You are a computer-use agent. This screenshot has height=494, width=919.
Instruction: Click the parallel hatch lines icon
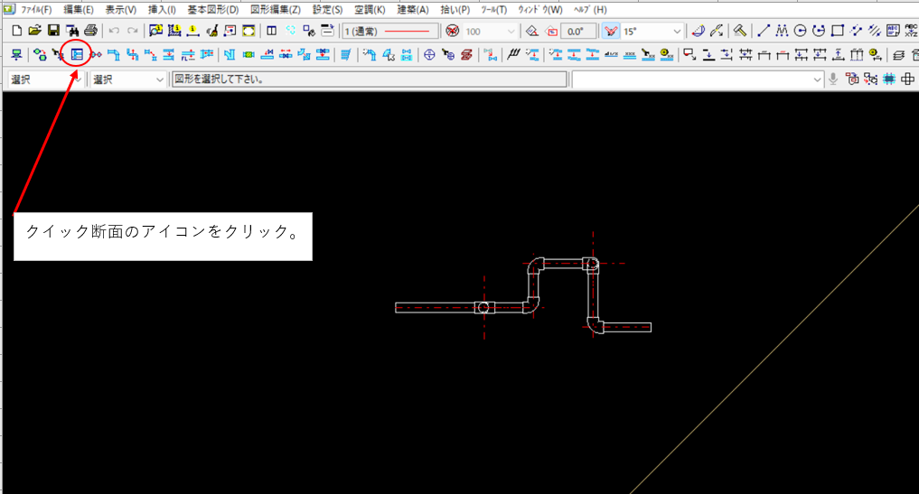tap(874, 31)
